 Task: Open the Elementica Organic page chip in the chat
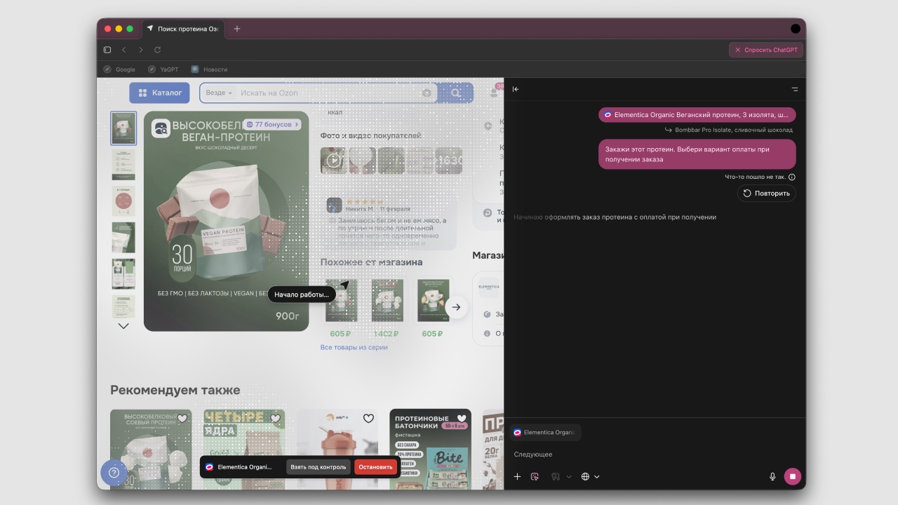[x=697, y=114]
